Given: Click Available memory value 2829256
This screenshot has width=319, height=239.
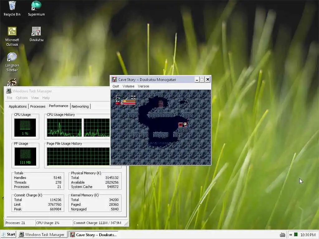Looking at the screenshot, I should click(x=112, y=182).
